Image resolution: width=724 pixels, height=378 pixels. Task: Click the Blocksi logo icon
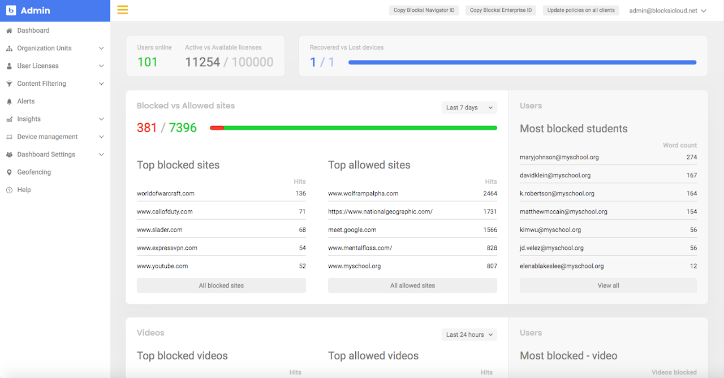[x=11, y=11]
